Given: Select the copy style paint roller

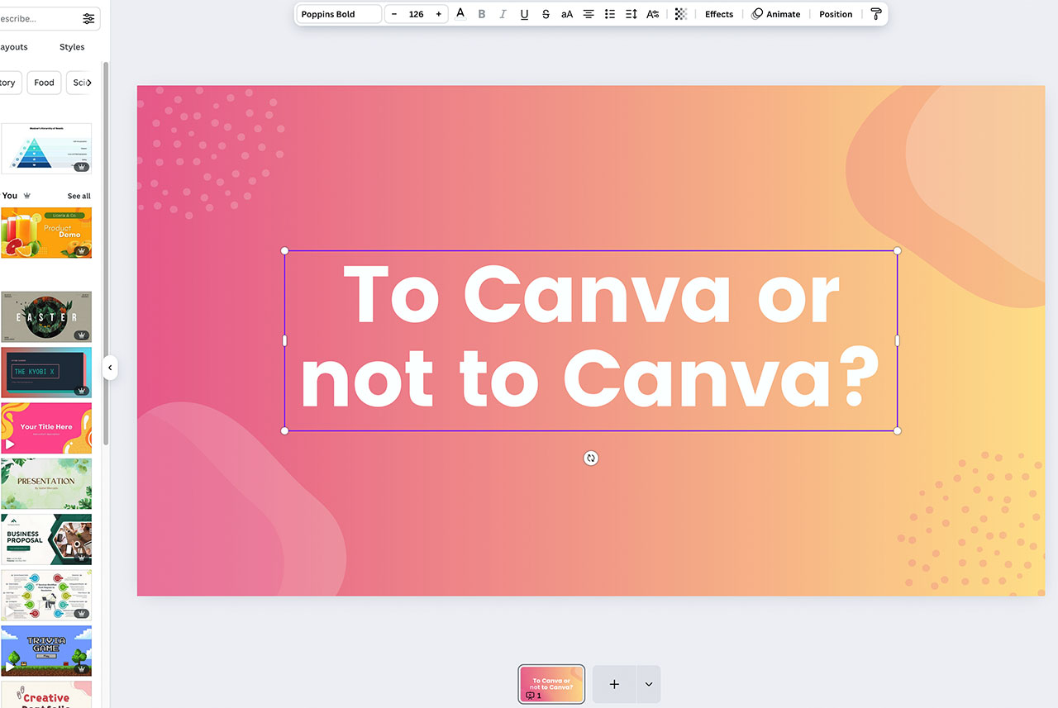Looking at the screenshot, I should tap(876, 14).
